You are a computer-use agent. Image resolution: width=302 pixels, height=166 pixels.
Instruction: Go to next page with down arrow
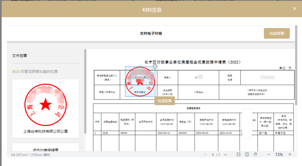click(225, 155)
